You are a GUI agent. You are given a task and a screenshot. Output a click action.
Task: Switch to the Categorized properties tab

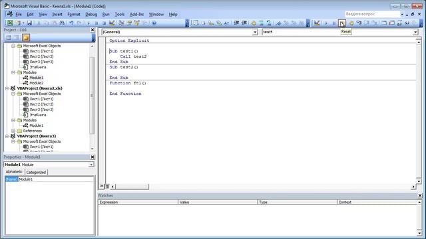[x=36, y=172]
